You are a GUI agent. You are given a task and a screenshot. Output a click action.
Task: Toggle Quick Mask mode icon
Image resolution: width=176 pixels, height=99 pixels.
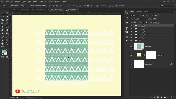(x=2, y=57)
